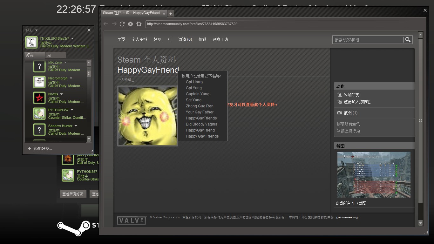Open the 好友 page in navigation
The width and height of the screenshot is (434, 244).
click(x=157, y=40)
